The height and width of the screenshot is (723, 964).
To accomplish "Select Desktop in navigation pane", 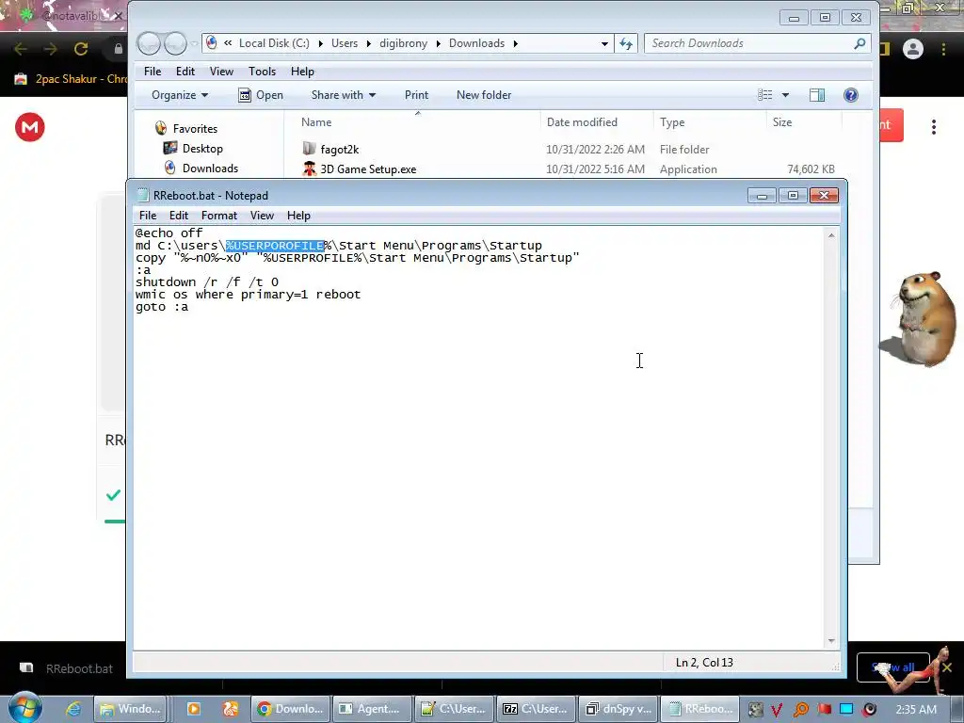I will coord(193,148).
